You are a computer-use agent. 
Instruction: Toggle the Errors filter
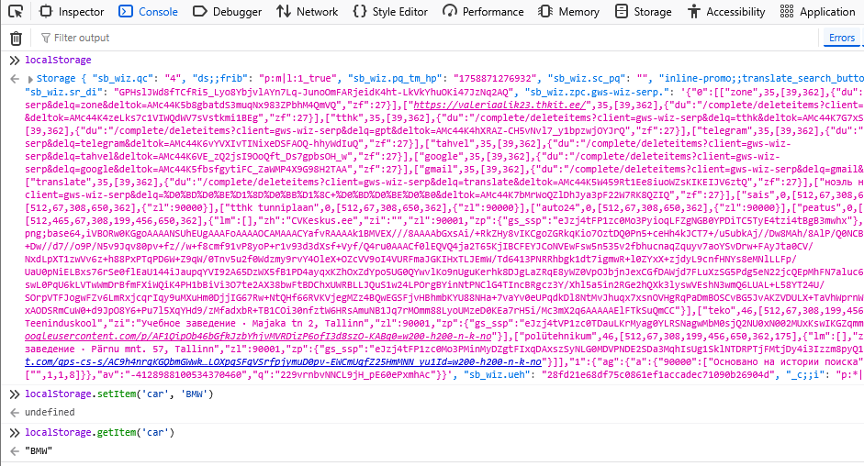[x=841, y=38]
